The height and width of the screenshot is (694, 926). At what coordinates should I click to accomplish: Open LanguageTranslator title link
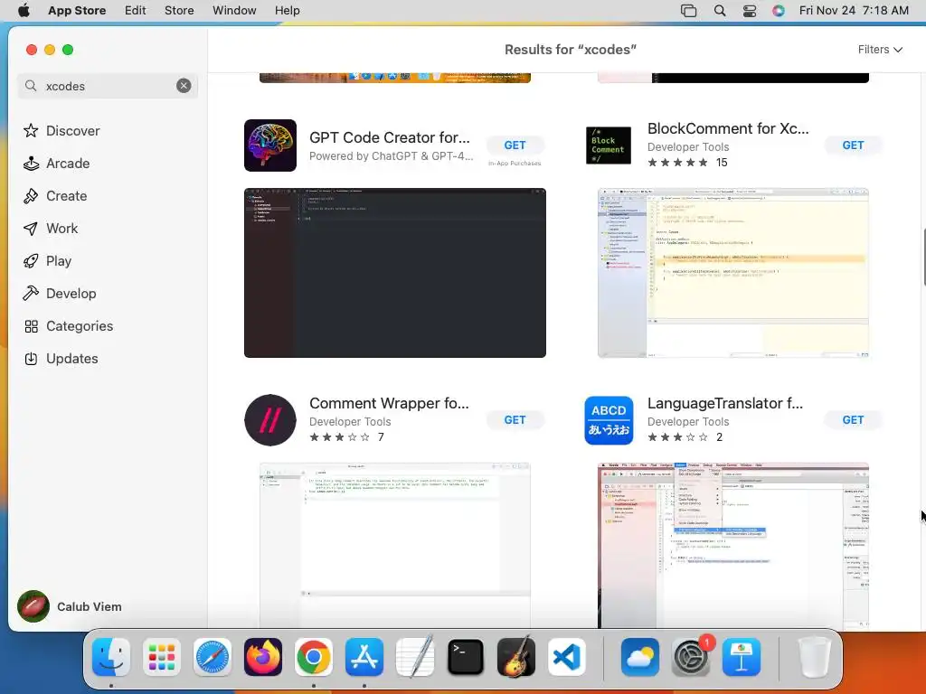725,404
